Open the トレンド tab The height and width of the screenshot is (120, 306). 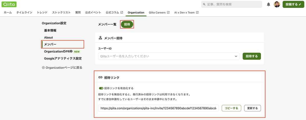pos(42,12)
